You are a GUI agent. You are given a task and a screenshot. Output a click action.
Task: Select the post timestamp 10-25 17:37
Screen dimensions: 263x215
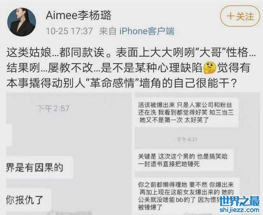(69, 31)
